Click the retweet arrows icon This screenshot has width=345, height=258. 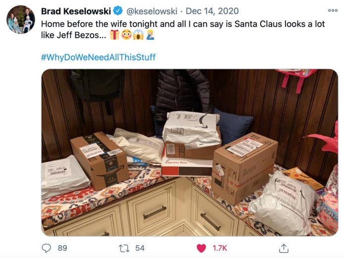124,248
